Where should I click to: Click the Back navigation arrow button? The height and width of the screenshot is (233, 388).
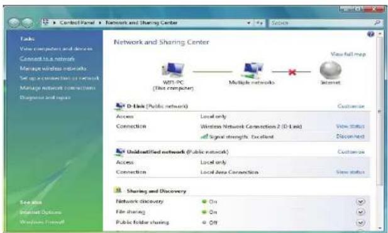pyautogui.click(x=14, y=23)
